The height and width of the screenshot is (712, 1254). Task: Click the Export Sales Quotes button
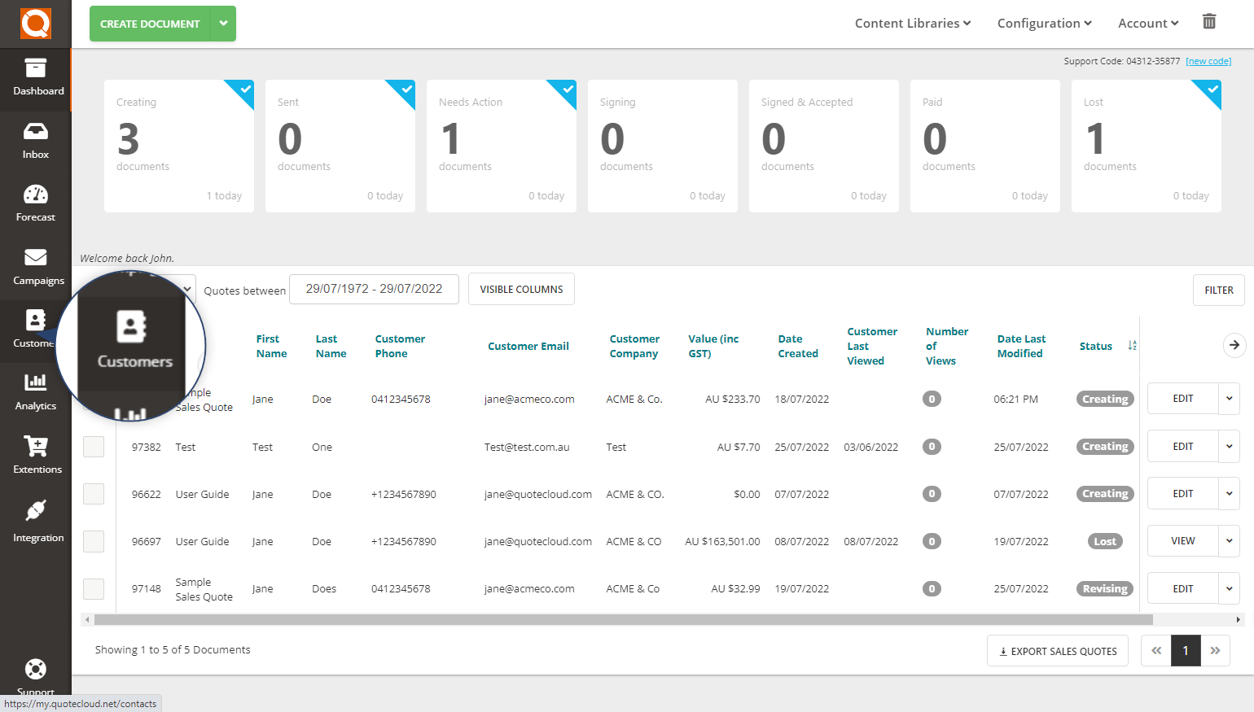tap(1057, 650)
